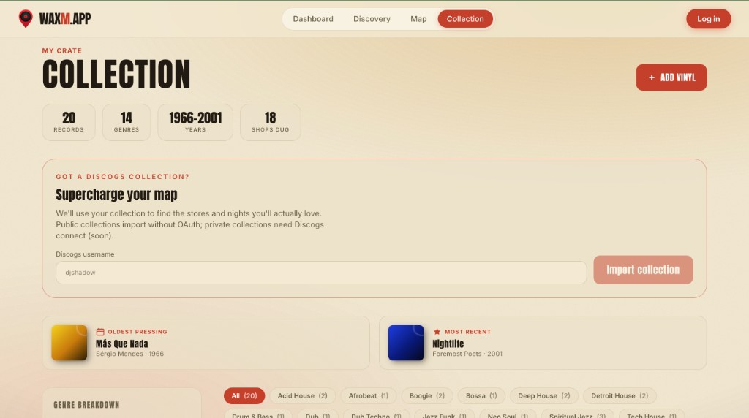749x418 pixels.
Task: Click the 1966-2001 Years stat card
Action: click(x=195, y=122)
